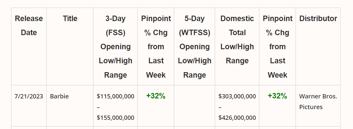
Task: Select the $426,000,000 domestic high value
Action: point(237,118)
